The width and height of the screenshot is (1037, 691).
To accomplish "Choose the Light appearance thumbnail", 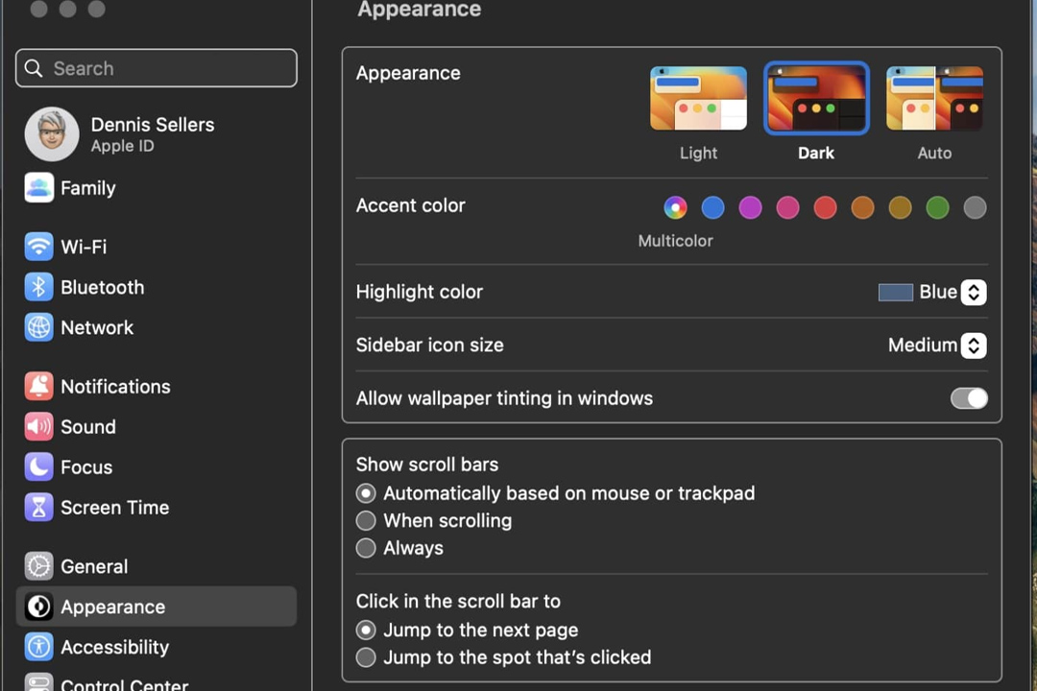I will (698, 98).
